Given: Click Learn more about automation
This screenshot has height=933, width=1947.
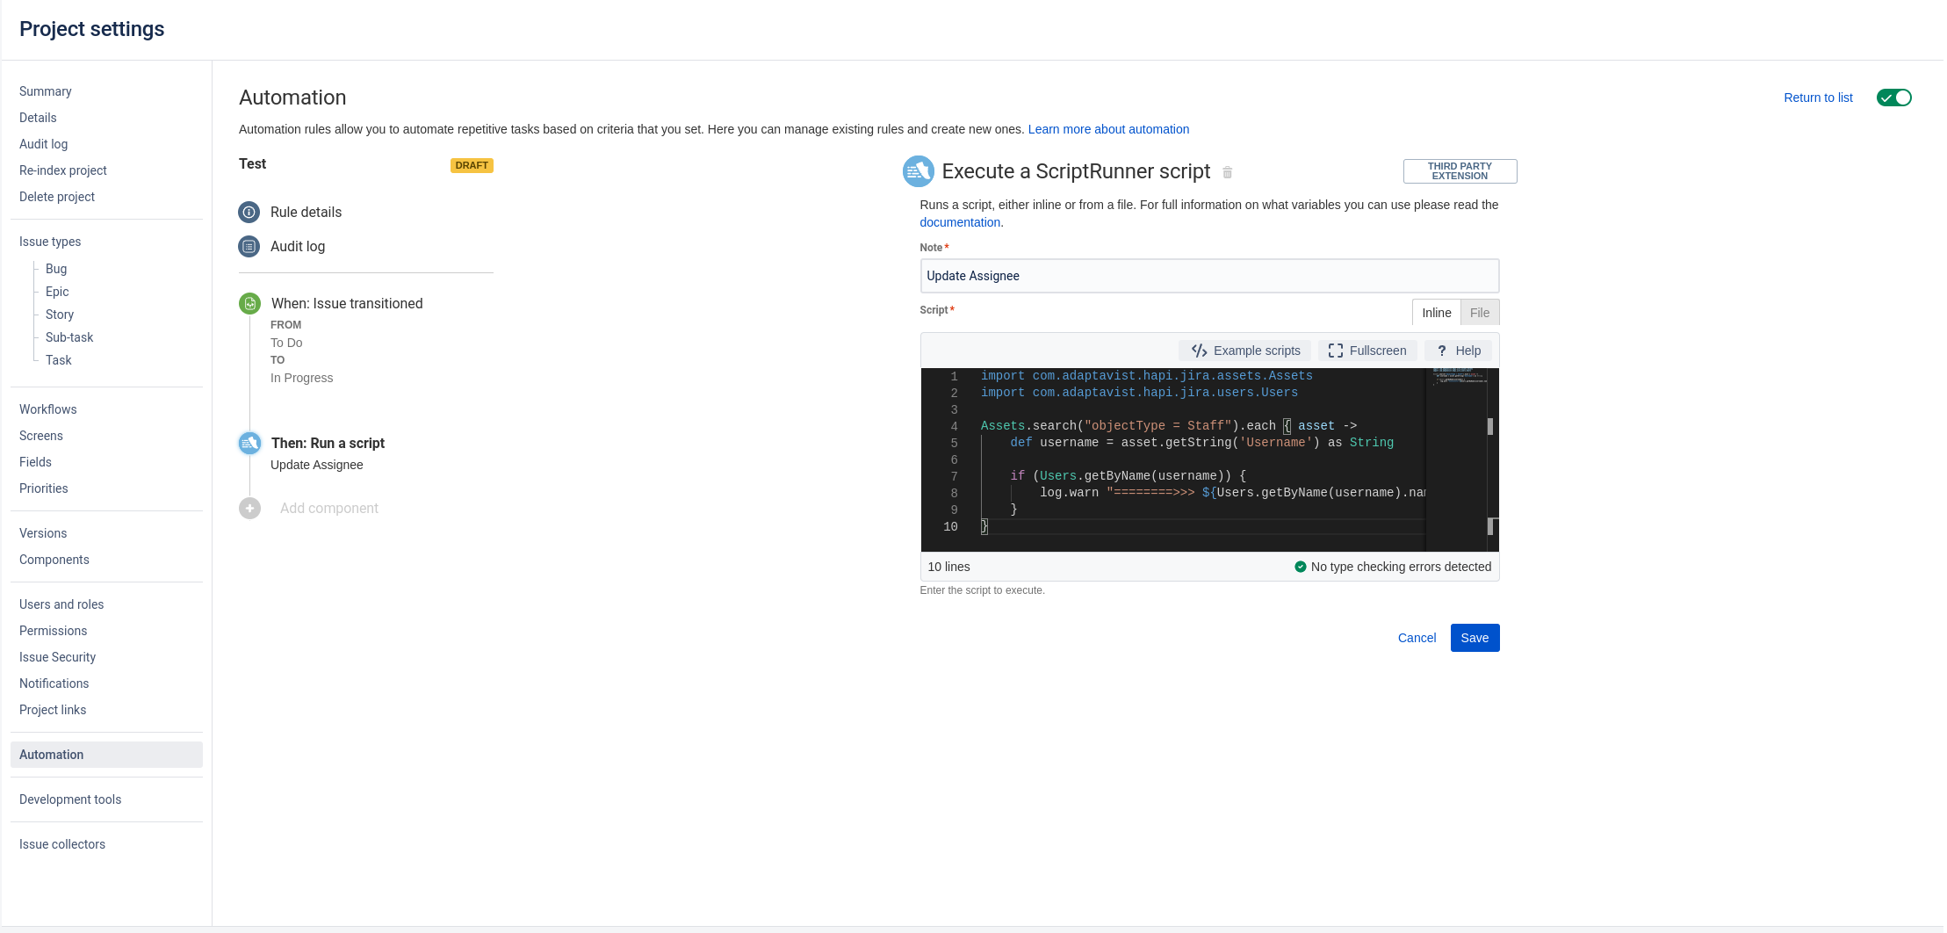Looking at the screenshot, I should pyautogui.click(x=1108, y=129).
